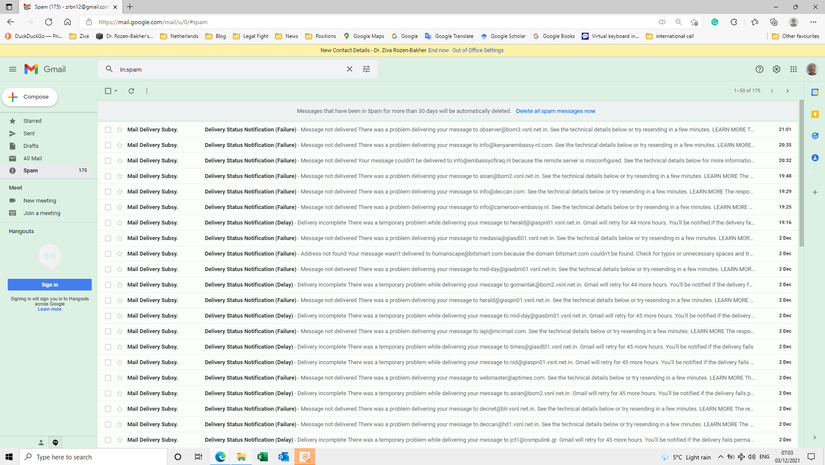Open Gmail settings gear
This screenshot has width=825, height=465.
pos(776,69)
